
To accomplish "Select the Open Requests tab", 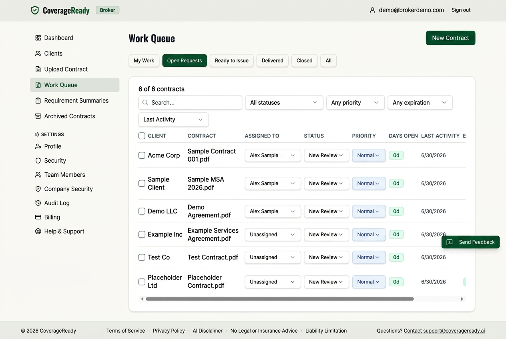I will [185, 61].
